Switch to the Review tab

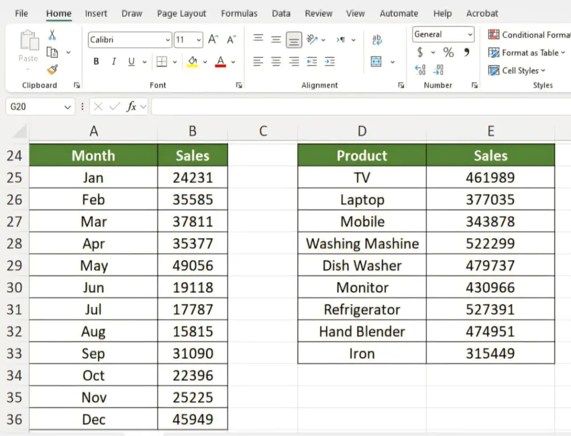tap(319, 14)
